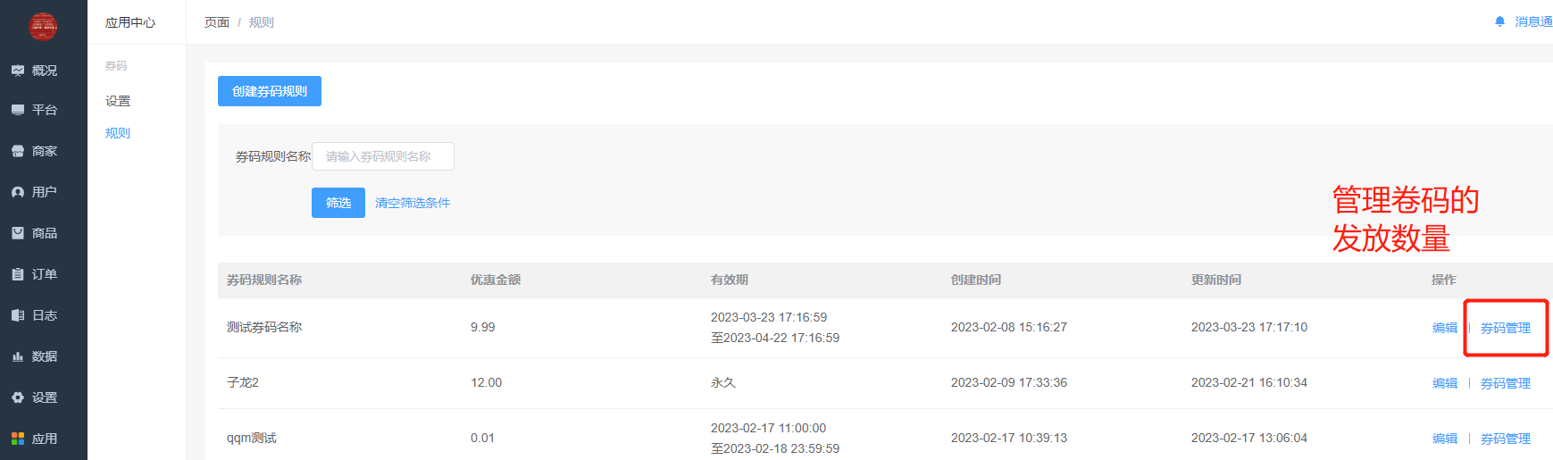Open 应用 apps grid icon

tap(18, 439)
